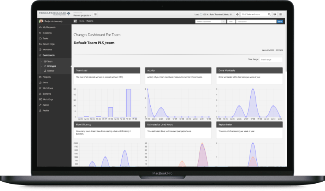Viewport: 325px width, 191px height.
Task: Open the Team dashboard submenu item
Action: click(48, 62)
